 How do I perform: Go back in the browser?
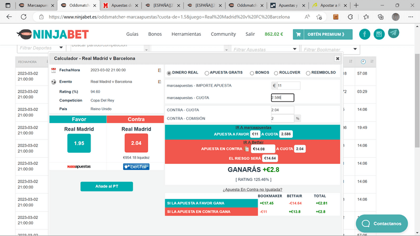[9, 17]
